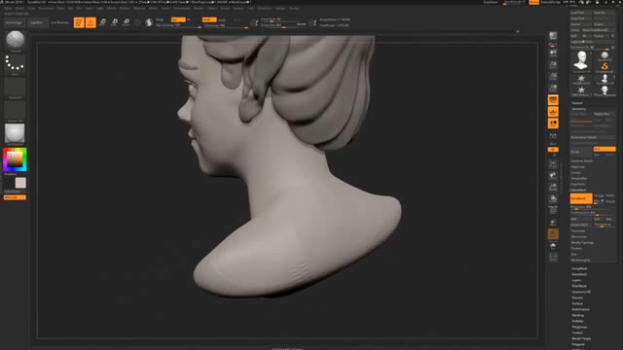
Task: Click the Zoom3D view icon
Action: pos(553,187)
